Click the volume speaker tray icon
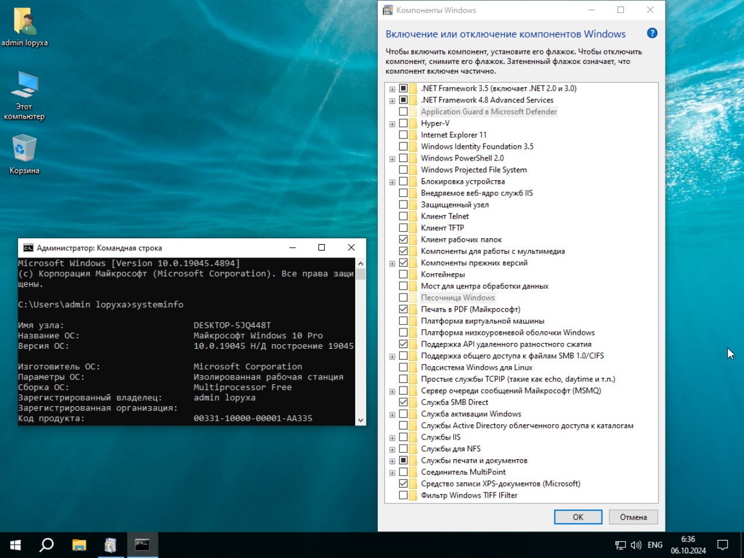 click(x=636, y=545)
